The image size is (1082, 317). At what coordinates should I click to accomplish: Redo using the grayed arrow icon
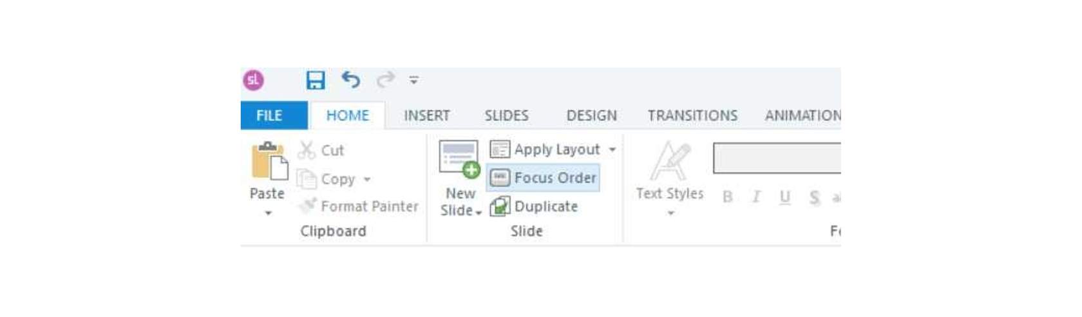tap(386, 79)
